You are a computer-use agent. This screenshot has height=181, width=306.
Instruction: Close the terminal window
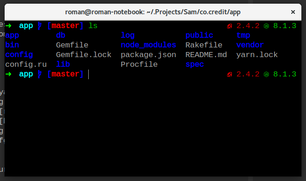[x=293, y=12]
